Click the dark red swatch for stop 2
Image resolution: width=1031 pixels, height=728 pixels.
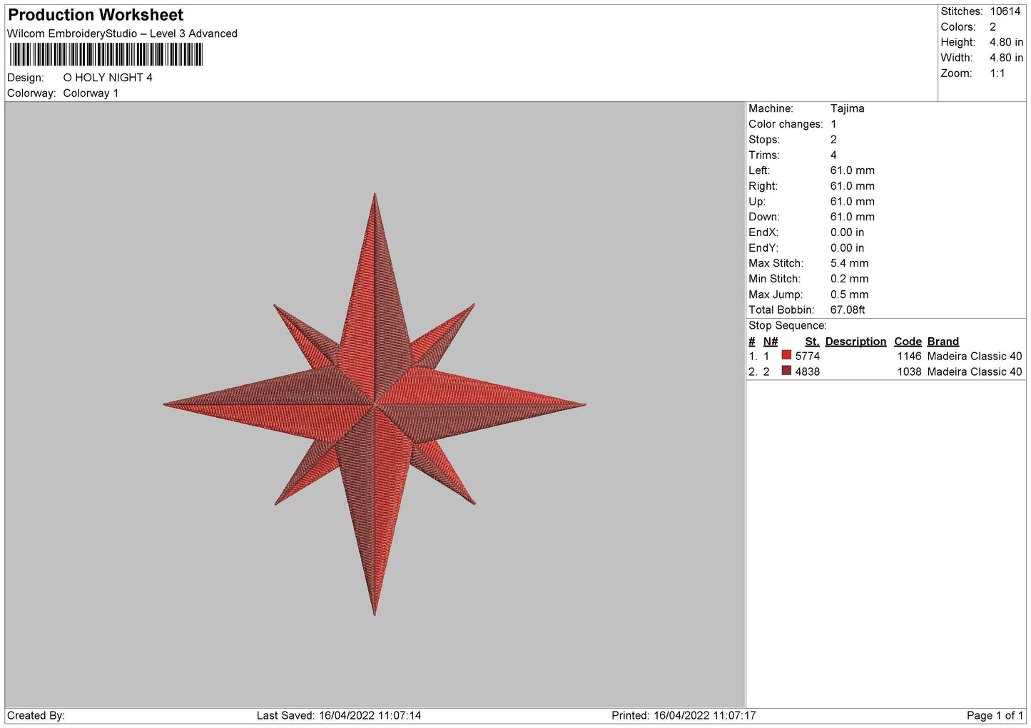(786, 371)
